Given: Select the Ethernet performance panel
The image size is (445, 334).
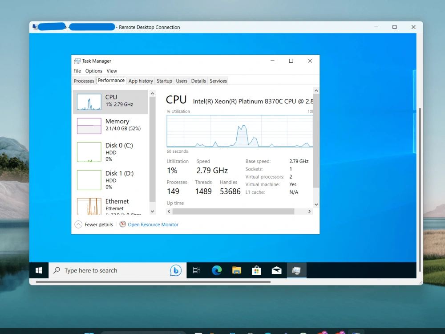Looking at the screenshot, I should (110, 205).
